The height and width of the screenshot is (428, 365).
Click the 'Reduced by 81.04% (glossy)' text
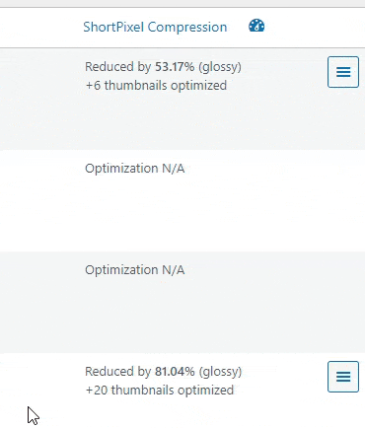pyautogui.click(x=164, y=372)
